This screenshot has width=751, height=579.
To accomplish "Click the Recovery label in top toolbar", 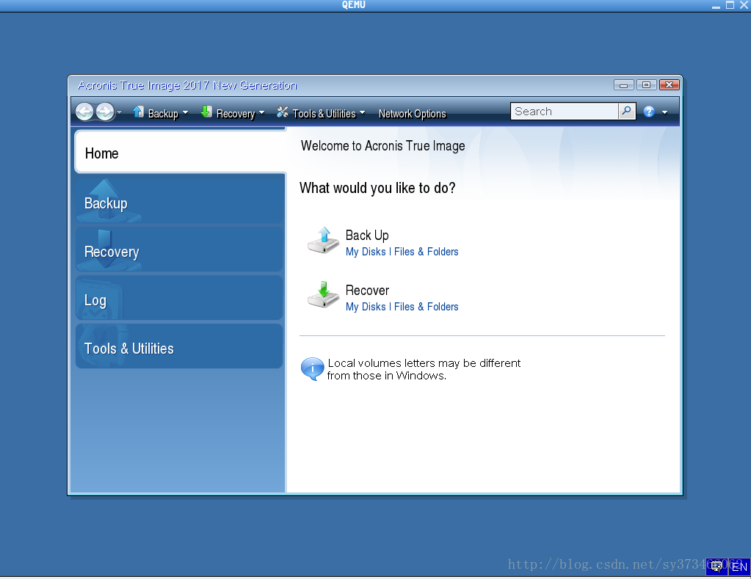I will (236, 114).
